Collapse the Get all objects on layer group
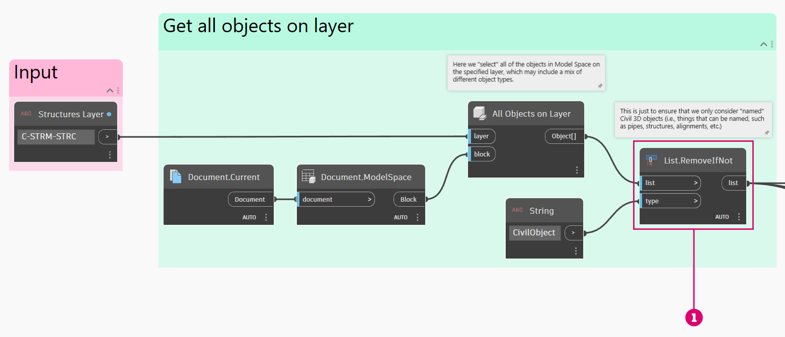This screenshot has width=785, height=337. pos(763,44)
